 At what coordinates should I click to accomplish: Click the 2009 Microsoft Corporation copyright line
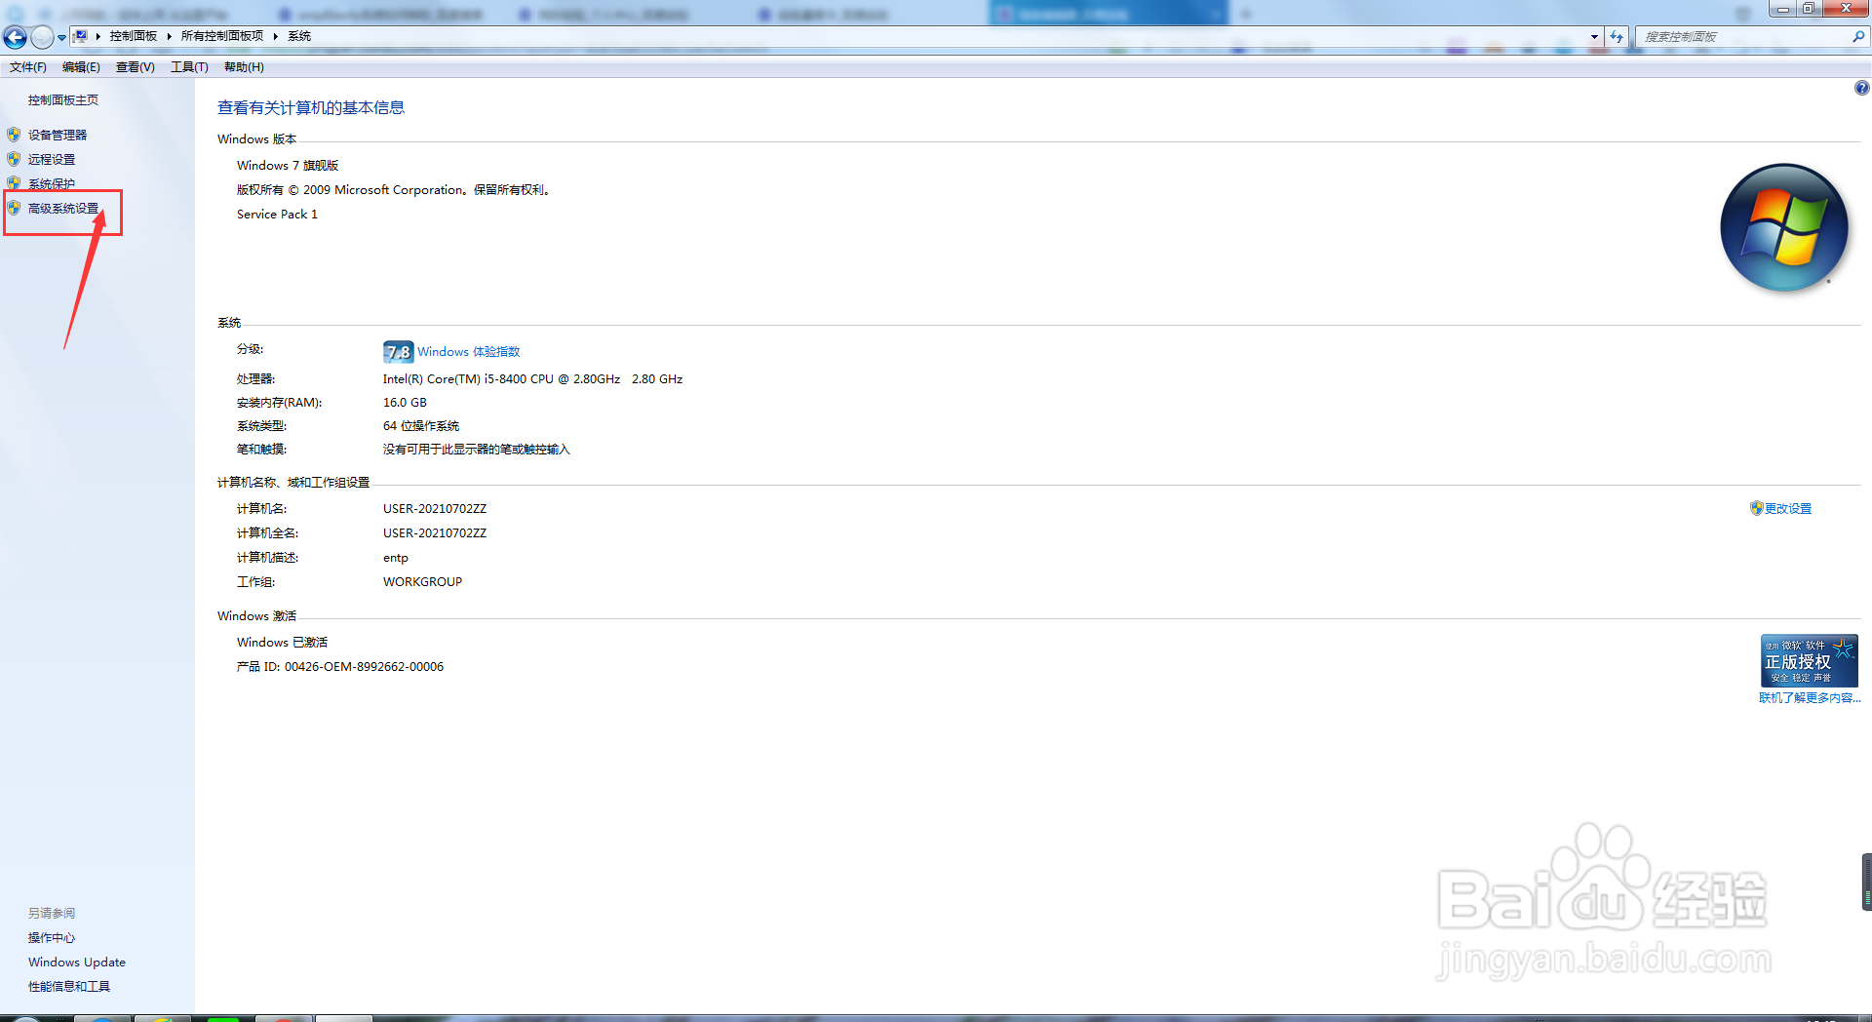[395, 190]
